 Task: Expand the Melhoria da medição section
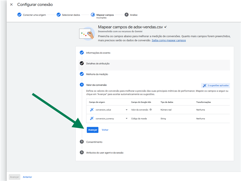pos(97,74)
